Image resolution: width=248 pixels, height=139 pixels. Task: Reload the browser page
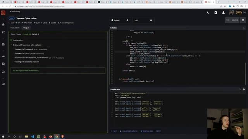pyautogui.click(x=10, y=6)
